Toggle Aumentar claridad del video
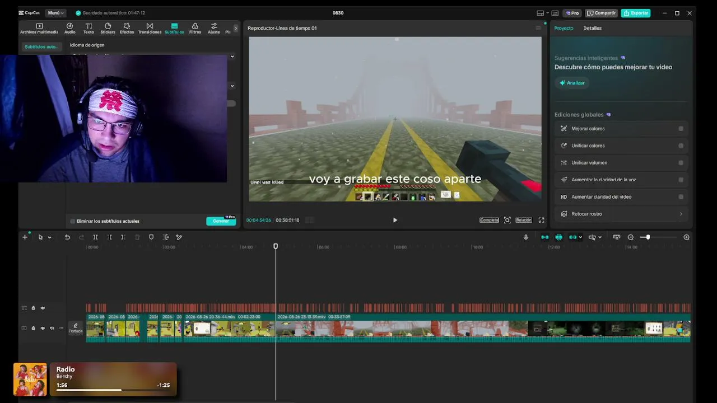The width and height of the screenshot is (717, 403). [x=681, y=197]
